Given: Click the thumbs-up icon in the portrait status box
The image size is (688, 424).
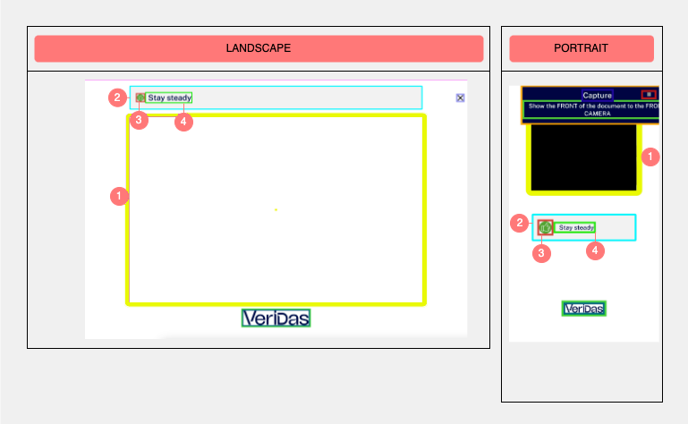Looking at the screenshot, I should [x=546, y=227].
